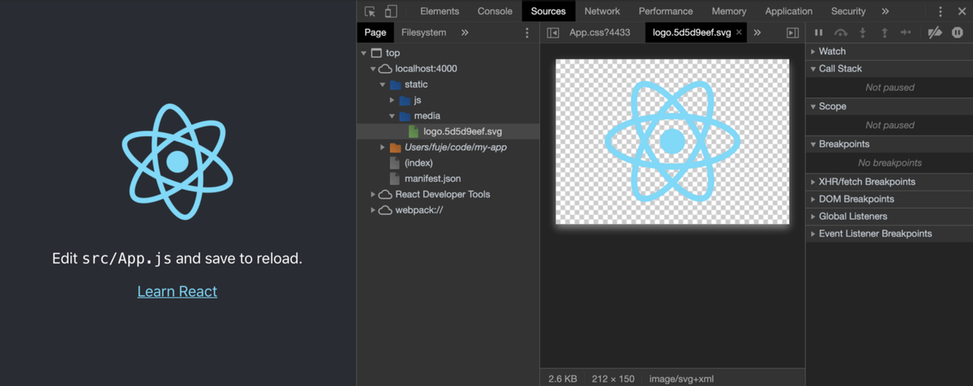Open the Performance tab
The height and width of the screenshot is (386, 973).
[666, 11]
